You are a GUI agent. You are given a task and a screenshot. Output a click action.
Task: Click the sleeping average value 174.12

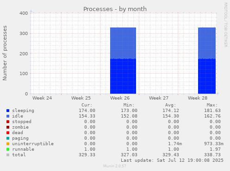point(171,111)
